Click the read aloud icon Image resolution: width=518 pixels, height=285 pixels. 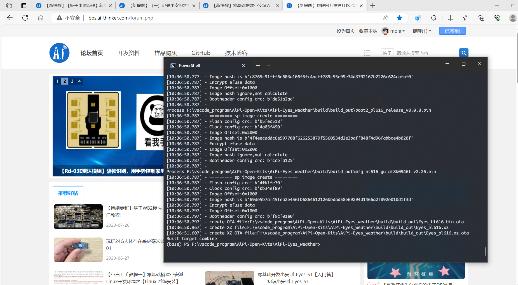[x=386, y=18]
